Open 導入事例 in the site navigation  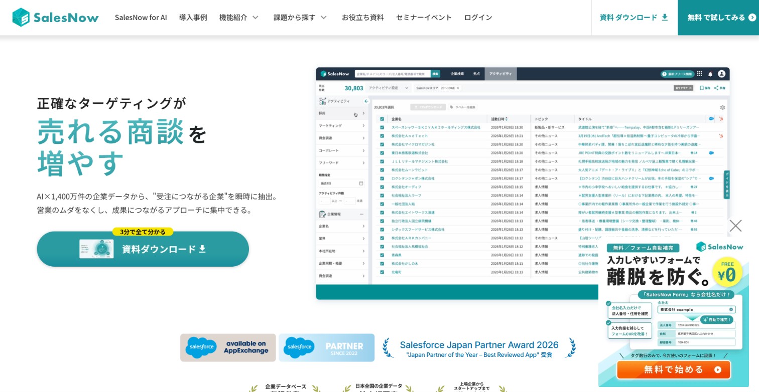tap(193, 17)
